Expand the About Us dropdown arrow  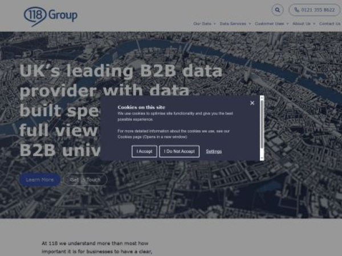coord(314,24)
